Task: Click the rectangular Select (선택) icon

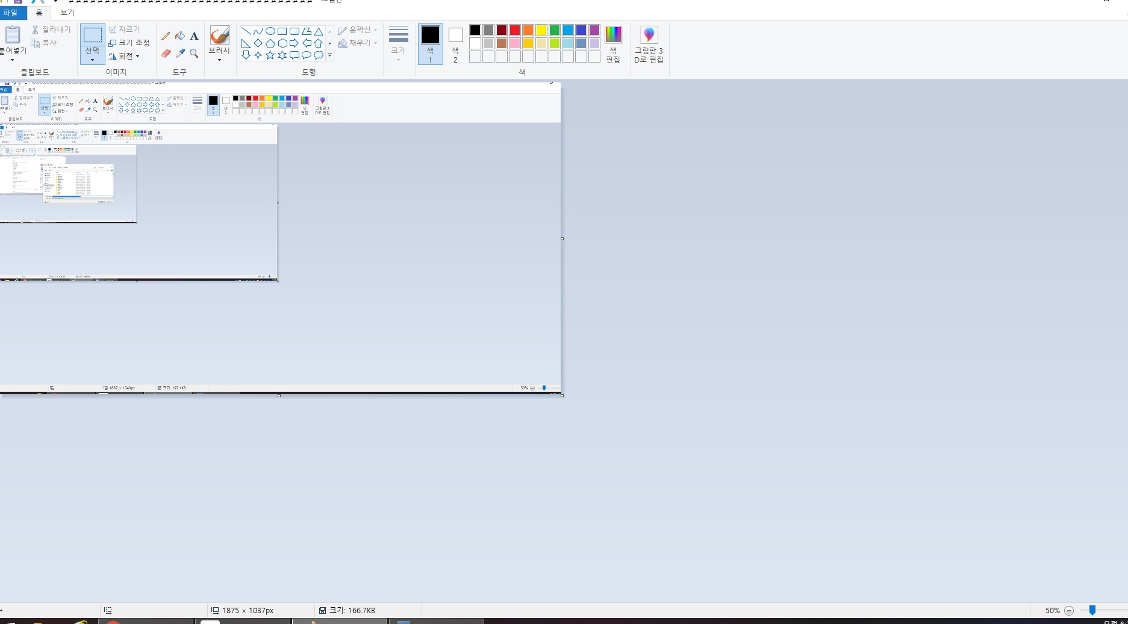Action: pos(92,35)
